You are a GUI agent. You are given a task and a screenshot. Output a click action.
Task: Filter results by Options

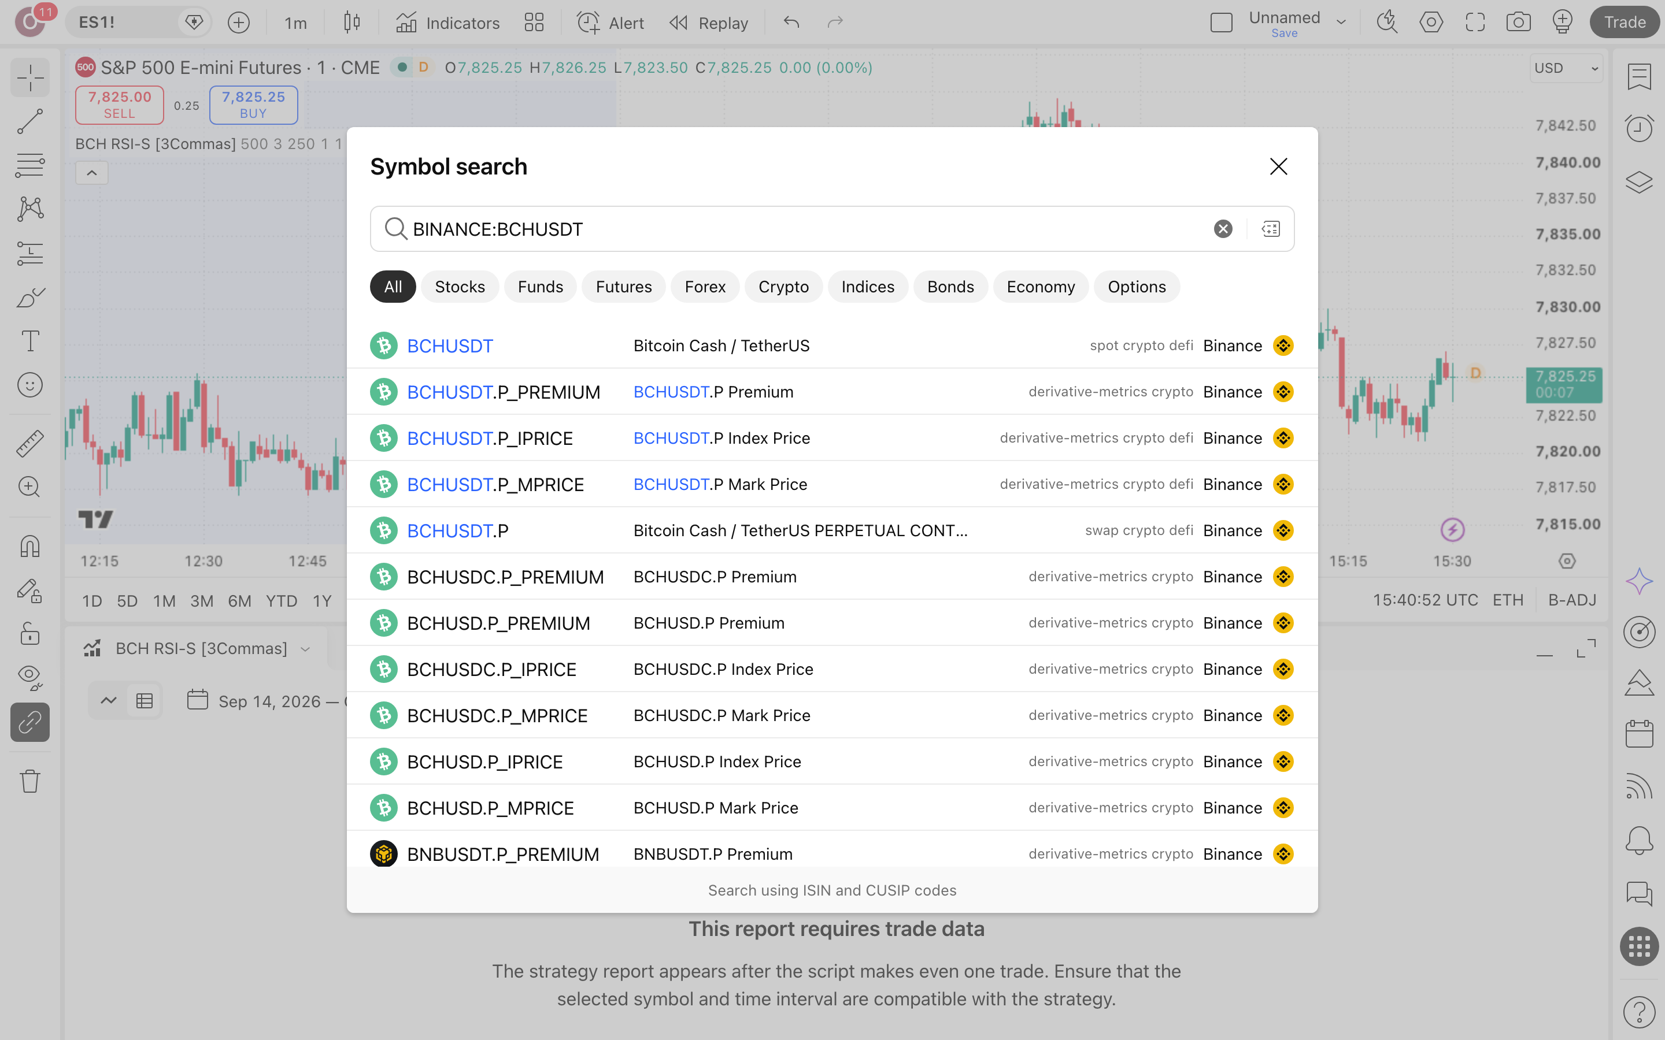click(1137, 287)
